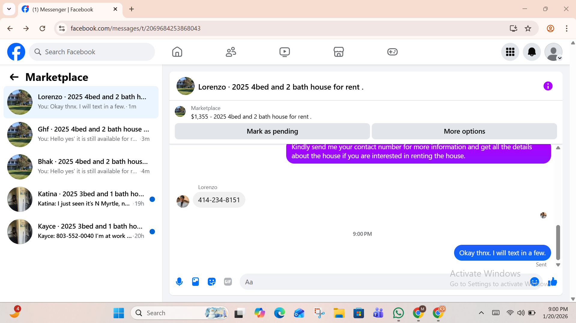Open the $1,355 marketplace listing link
576x323 pixels.
point(251,117)
